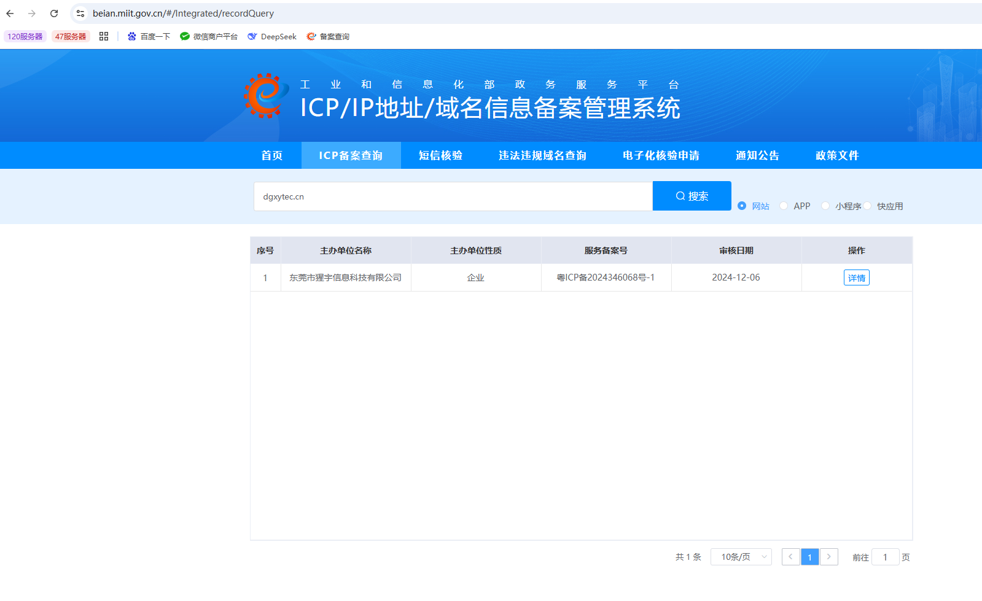
Task: Open the apps grid bookmark icon
Action: point(104,36)
